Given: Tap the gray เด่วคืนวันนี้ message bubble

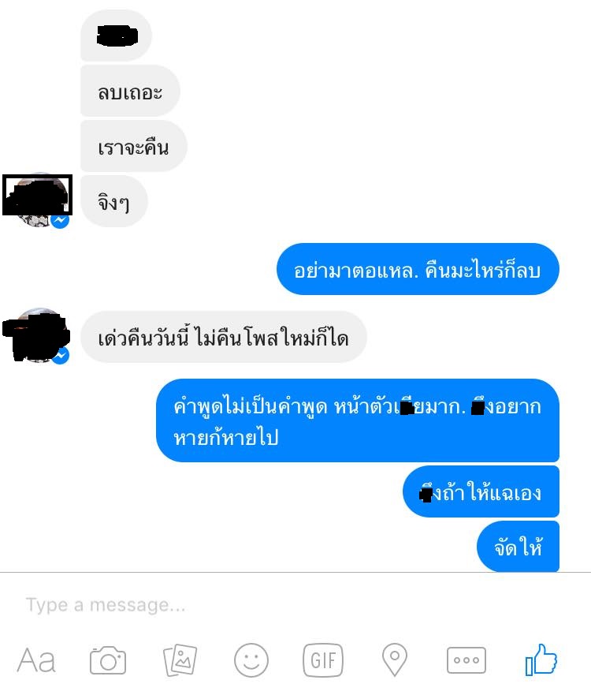Looking at the screenshot, I should tap(224, 338).
